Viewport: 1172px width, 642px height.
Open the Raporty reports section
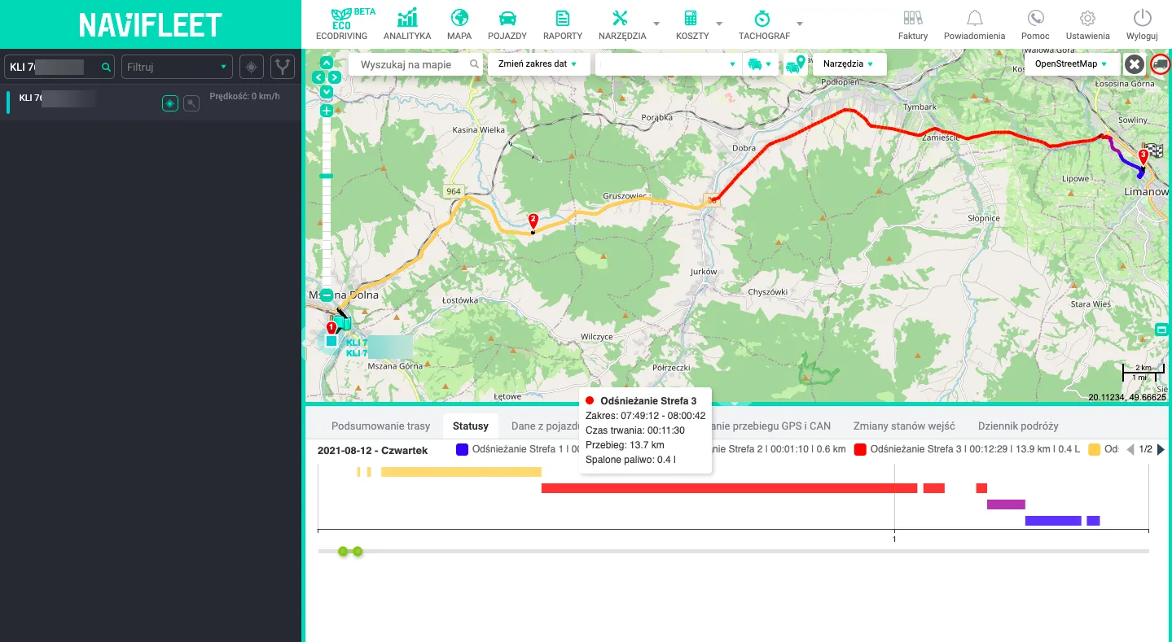562,24
